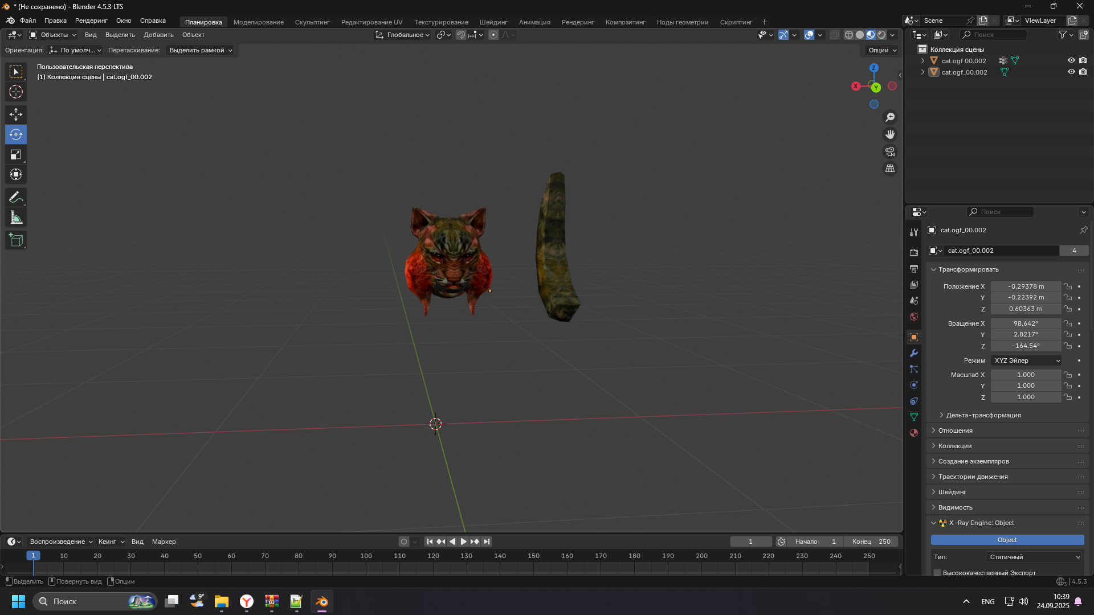This screenshot has height=615, width=1094.
Task: Open Material properties tab
Action: point(914,433)
